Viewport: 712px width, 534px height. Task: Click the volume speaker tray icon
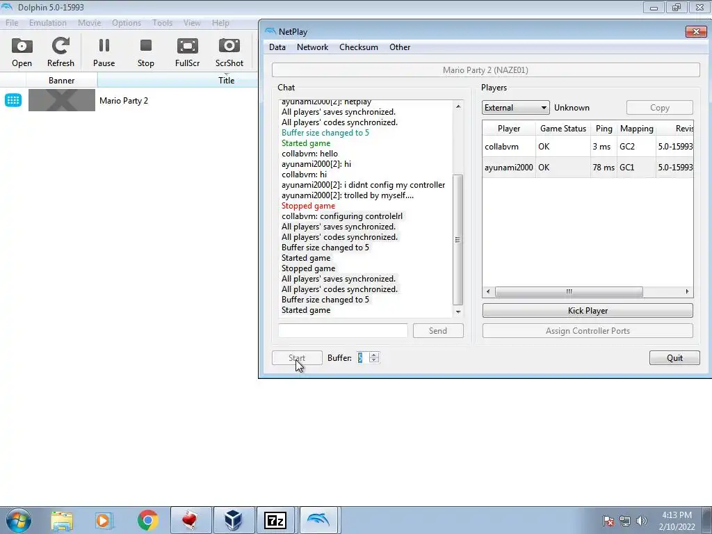(x=641, y=521)
